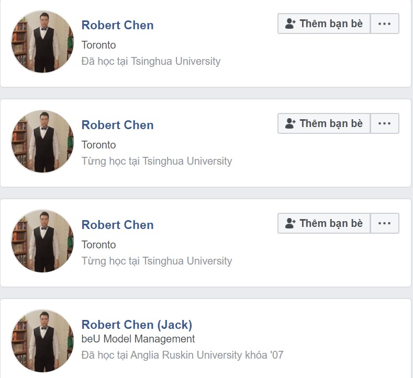Click the second result's profile photo
Viewport: 413px width, 378px height.
42,142
